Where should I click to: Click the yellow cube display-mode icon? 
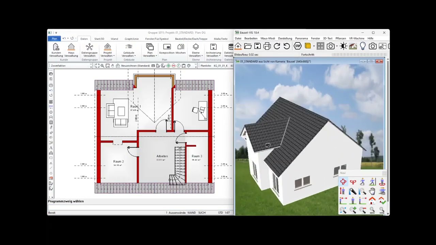[308, 46]
